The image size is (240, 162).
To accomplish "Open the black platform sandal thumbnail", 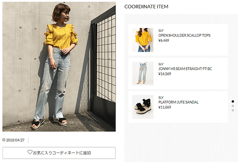I will point(143,107).
